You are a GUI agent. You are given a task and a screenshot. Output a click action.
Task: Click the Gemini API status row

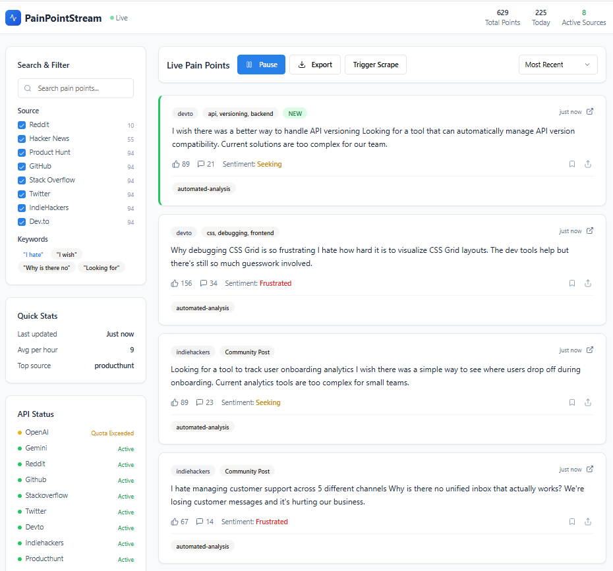(75, 449)
